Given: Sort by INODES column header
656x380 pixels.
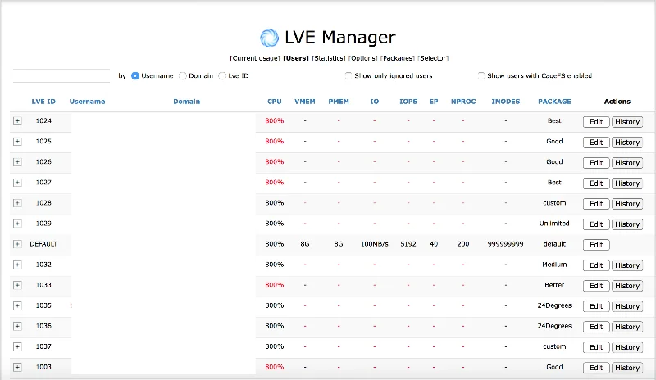Looking at the screenshot, I should point(505,102).
